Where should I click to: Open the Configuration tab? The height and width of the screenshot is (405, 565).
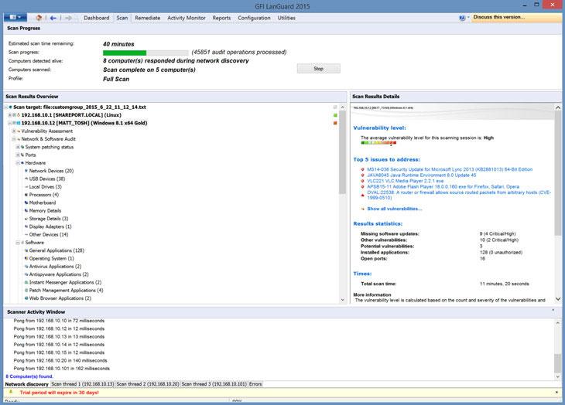coord(254,18)
